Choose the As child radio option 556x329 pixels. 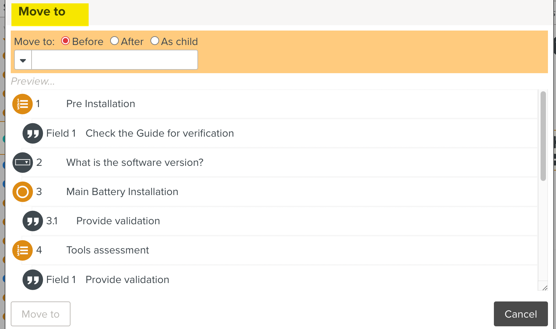click(155, 41)
